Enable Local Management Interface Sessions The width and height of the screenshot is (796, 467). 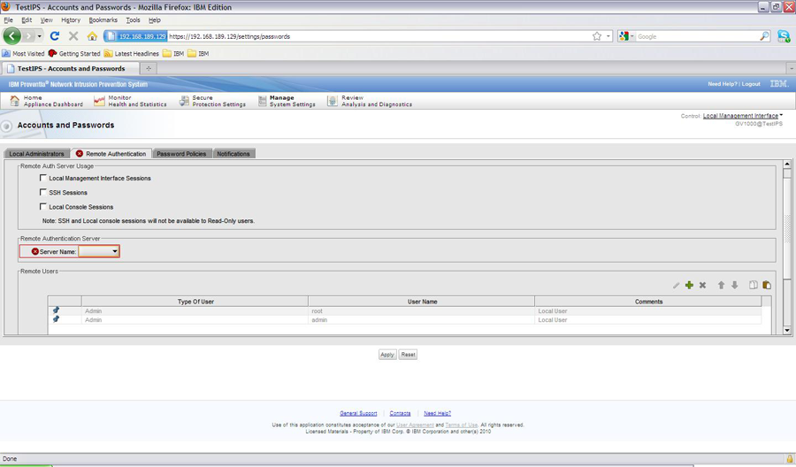tap(43, 178)
